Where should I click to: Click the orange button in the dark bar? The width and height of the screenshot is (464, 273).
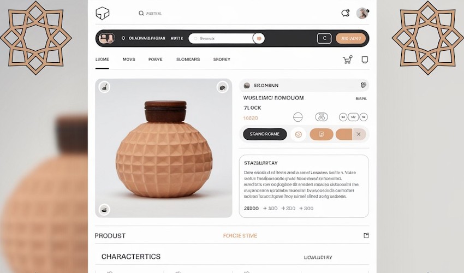[x=350, y=38]
